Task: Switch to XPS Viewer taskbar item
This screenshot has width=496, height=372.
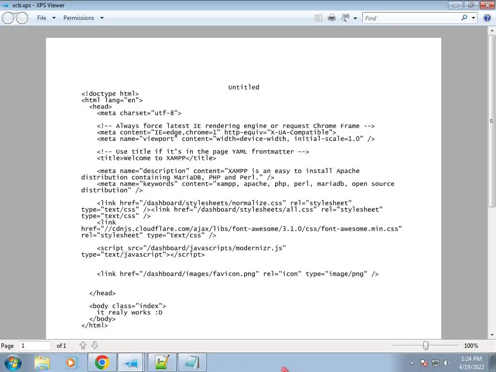Action: click(131, 362)
